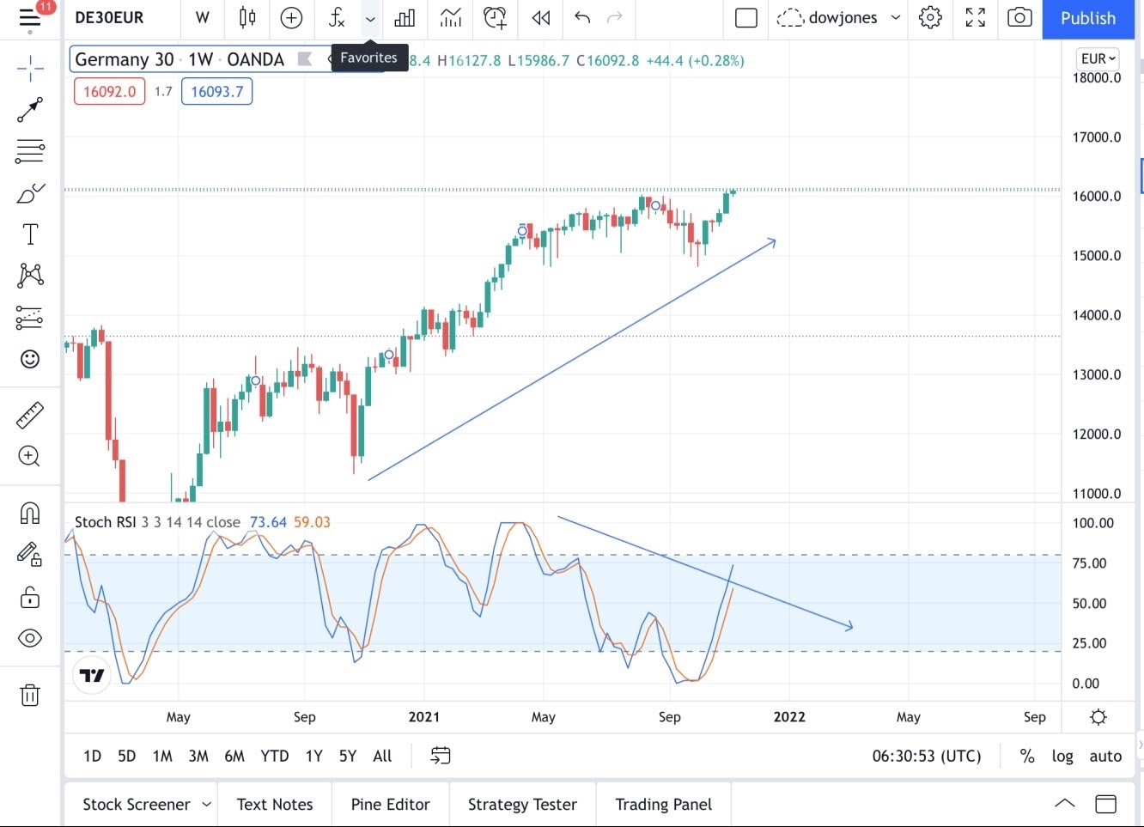Open time axis settings gear
Image resolution: width=1144 pixels, height=827 pixels.
[x=1098, y=717]
